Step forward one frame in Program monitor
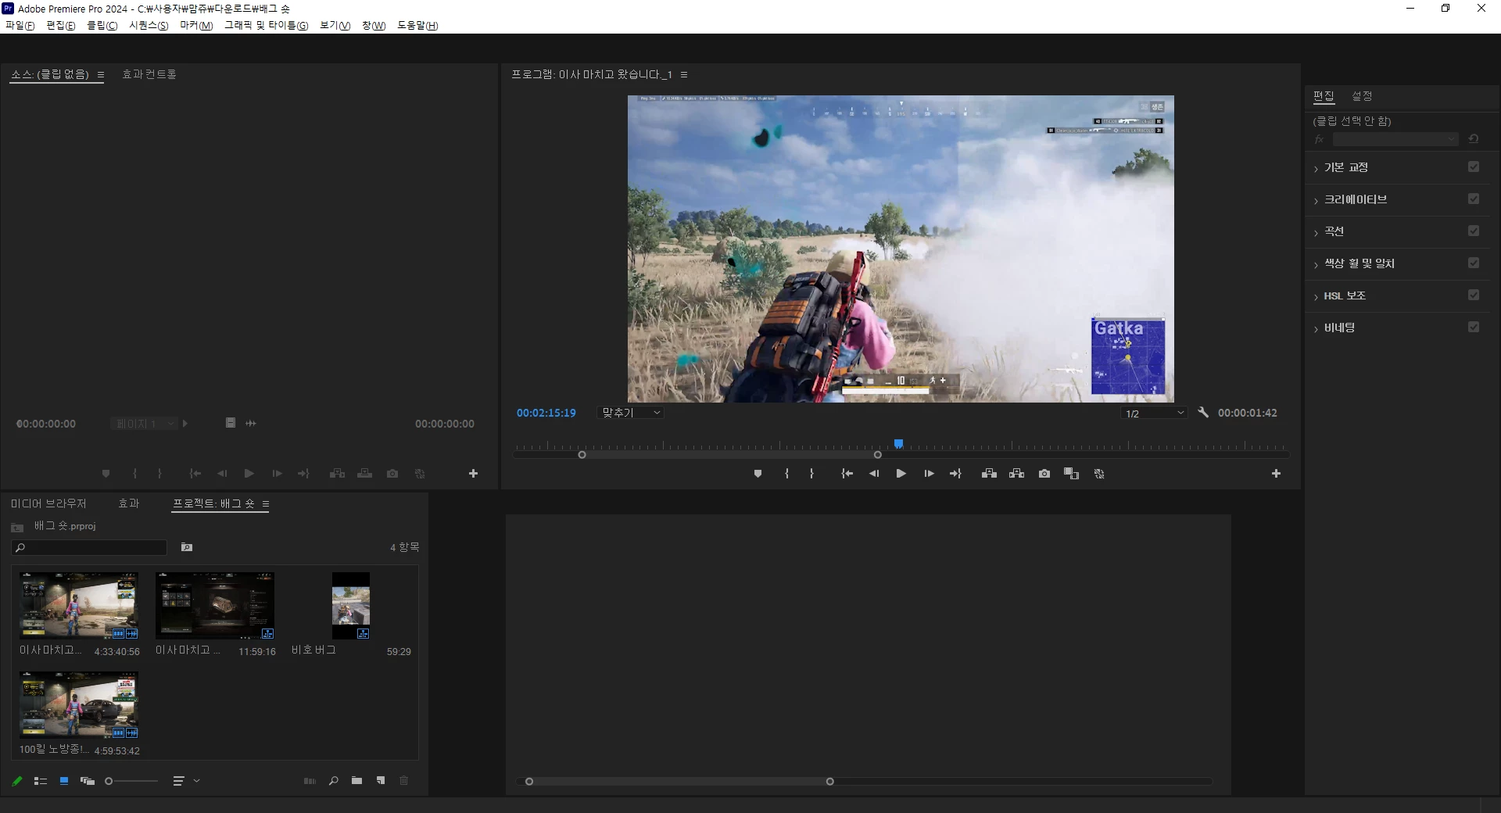This screenshot has height=813, width=1501. tap(929, 474)
